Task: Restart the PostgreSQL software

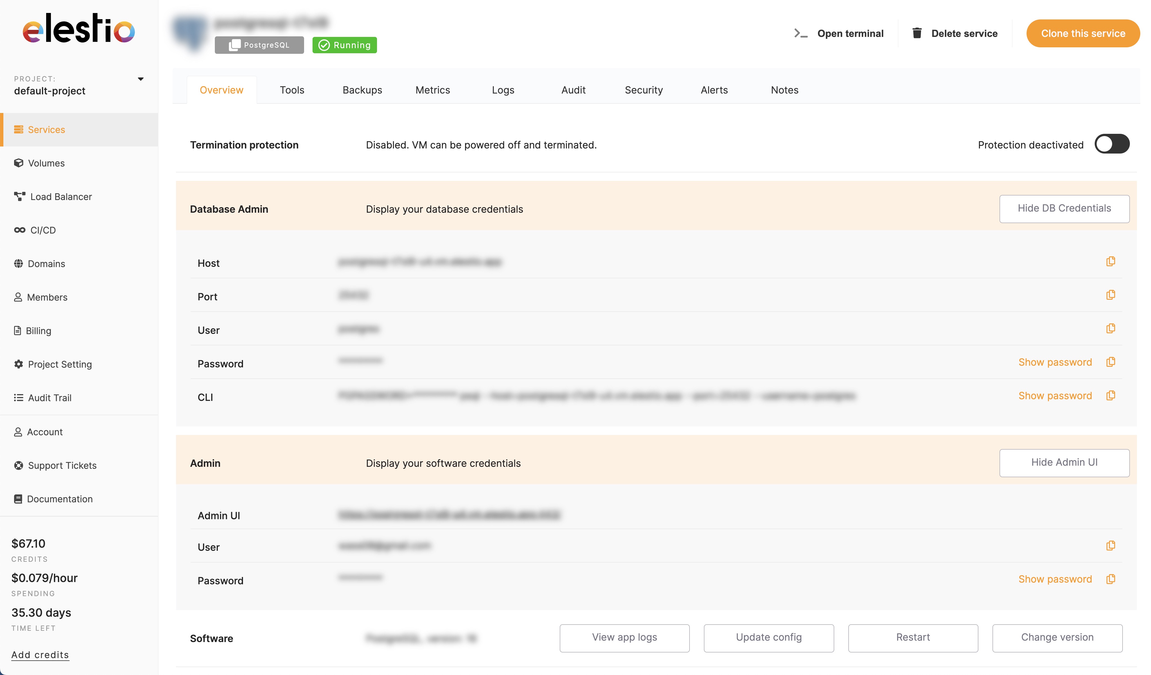Action: (x=913, y=637)
